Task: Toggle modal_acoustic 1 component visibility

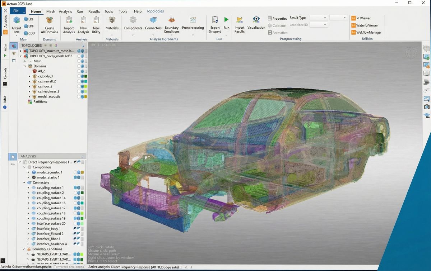Action: (76, 172)
